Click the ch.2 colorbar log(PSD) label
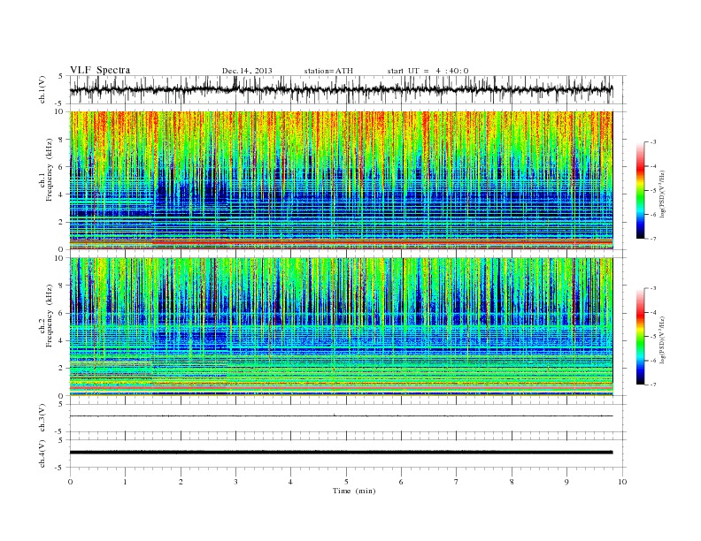This screenshot has height=541, width=701. [663, 339]
